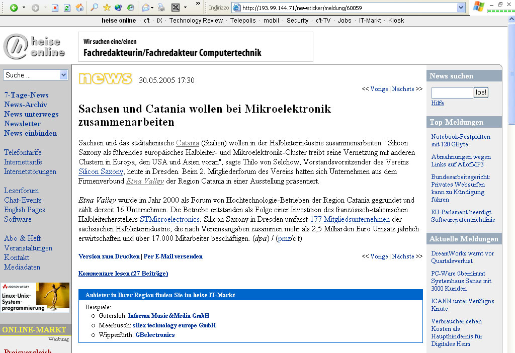Show more toolbar buttons via double chevron
This screenshot has width=515, height=353.
pyautogui.click(x=198, y=4)
